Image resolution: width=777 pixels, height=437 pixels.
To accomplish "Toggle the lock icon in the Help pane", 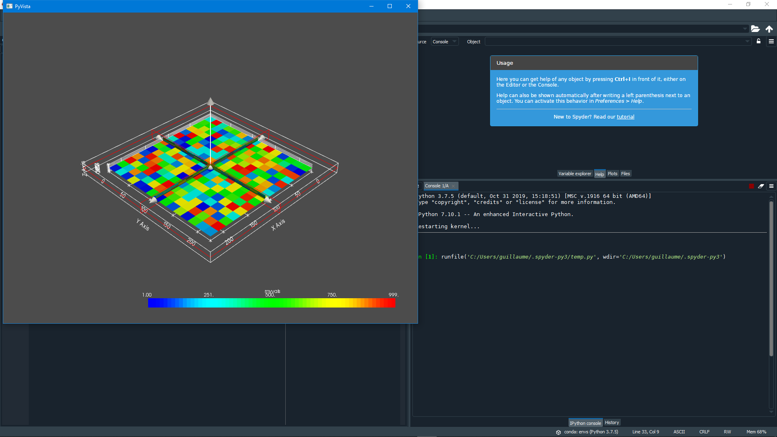I will [x=759, y=41].
